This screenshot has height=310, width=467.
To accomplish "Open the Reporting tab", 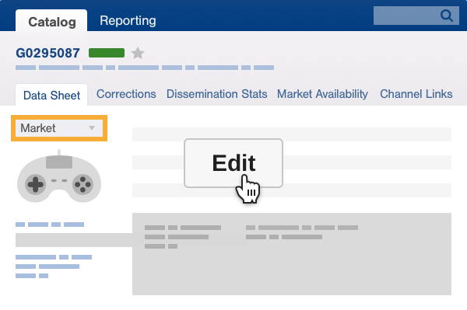I will coord(128,20).
